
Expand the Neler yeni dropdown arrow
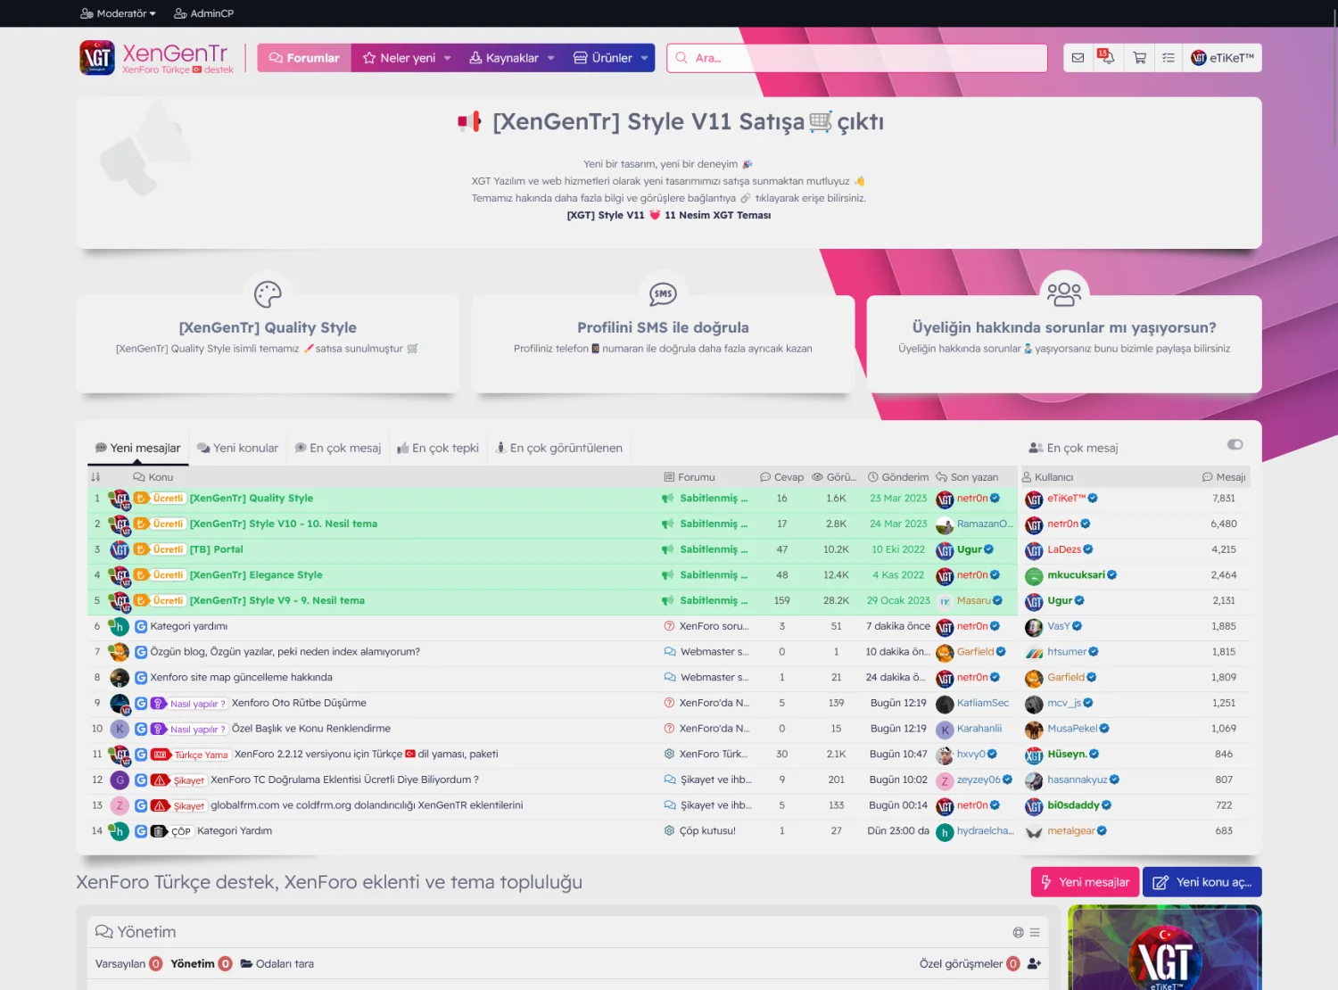click(x=447, y=58)
